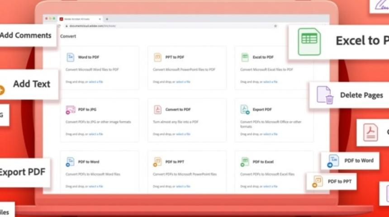Click the bookmark star in address bar
This screenshot has height=217, width=389.
(x=275, y=26)
